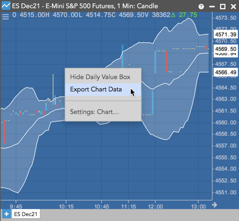
Task: Click the green delta 27.75 value
Action: 188,15
